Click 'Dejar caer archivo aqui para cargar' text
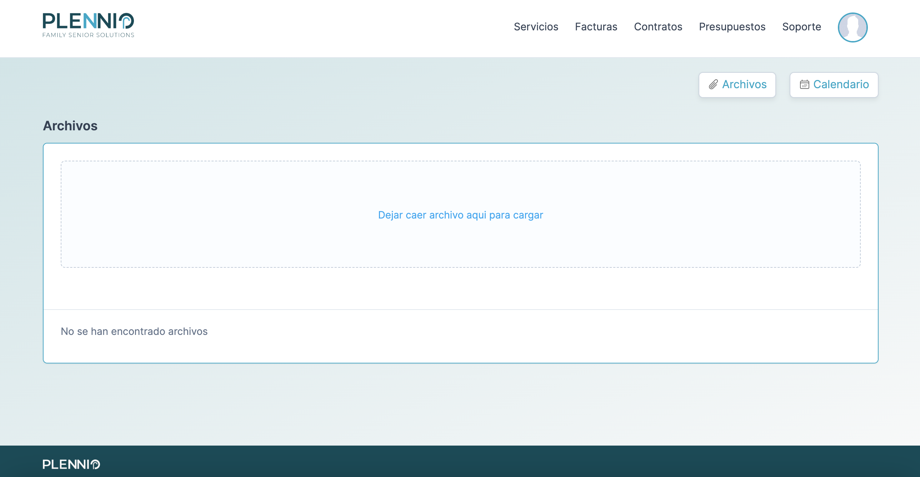920x477 pixels. tap(460, 215)
